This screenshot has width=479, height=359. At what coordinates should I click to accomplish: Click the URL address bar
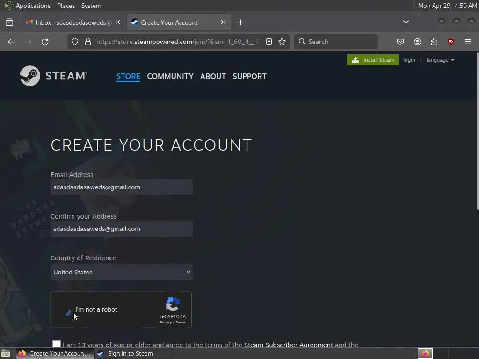pyautogui.click(x=177, y=42)
